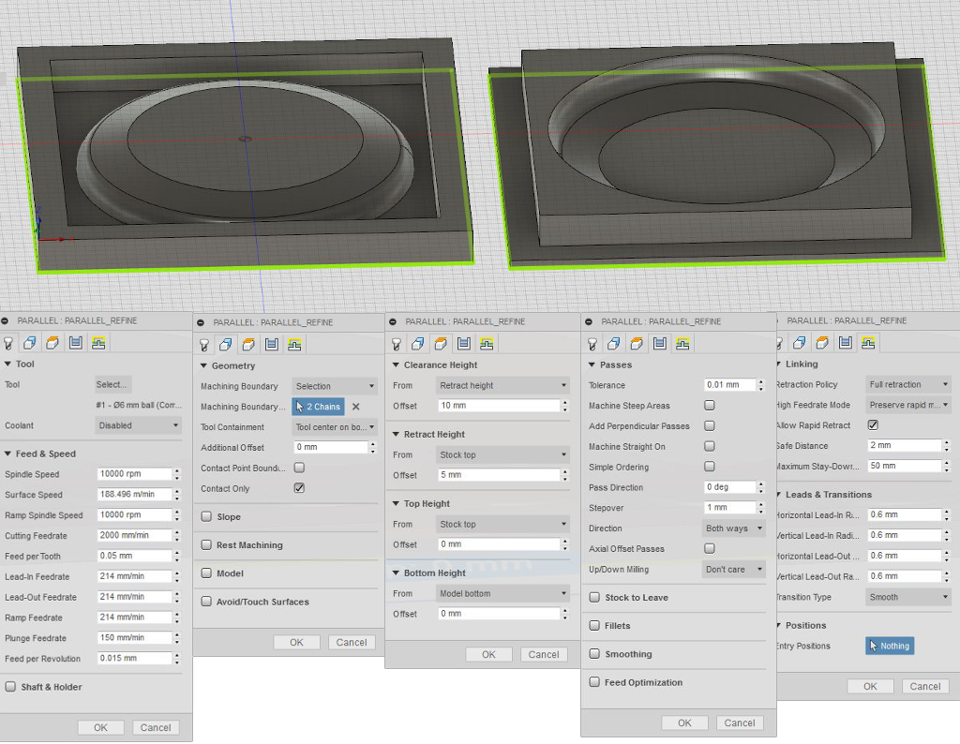Switch to Geometry tab icon in Passes dialog
Viewport: 960px width, 744px height.
[613, 344]
